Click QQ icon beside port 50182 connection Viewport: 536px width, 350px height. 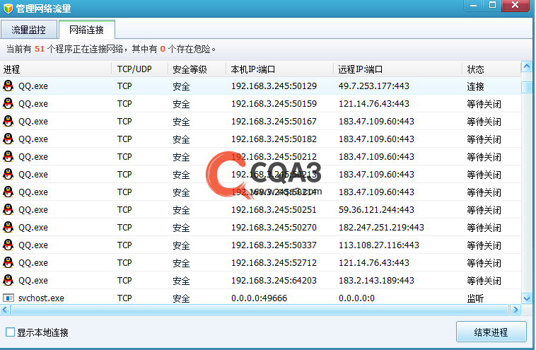click(x=8, y=139)
